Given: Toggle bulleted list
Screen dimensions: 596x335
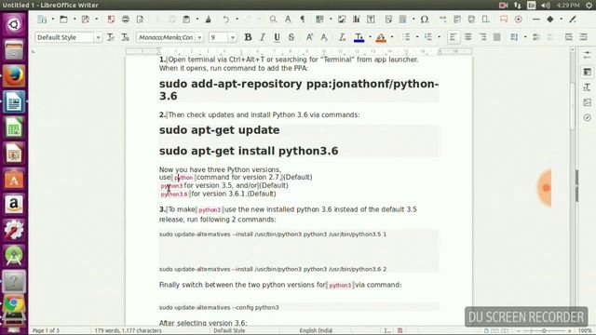Looking at the screenshot, I should (x=406, y=37).
